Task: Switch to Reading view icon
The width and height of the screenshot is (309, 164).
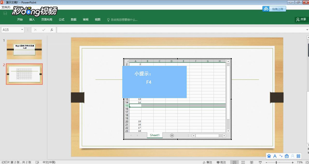Action: [252, 162]
